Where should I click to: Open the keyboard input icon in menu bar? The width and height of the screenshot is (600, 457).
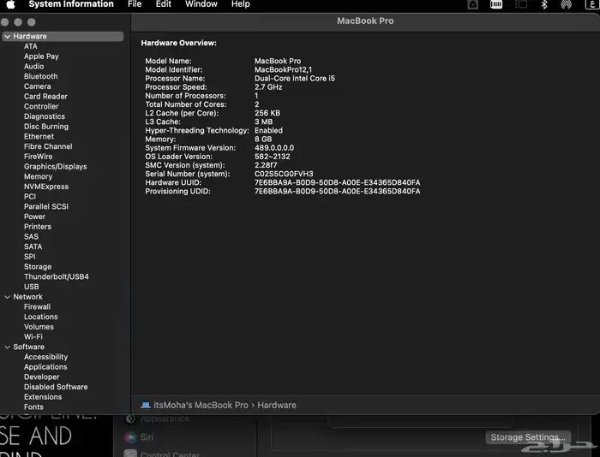pyautogui.click(x=591, y=4)
